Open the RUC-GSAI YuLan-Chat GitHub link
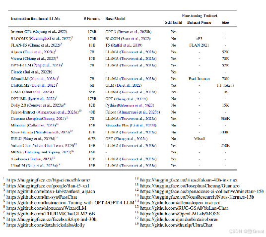This screenshot has width=266, height=237. click(x=184, y=208)
